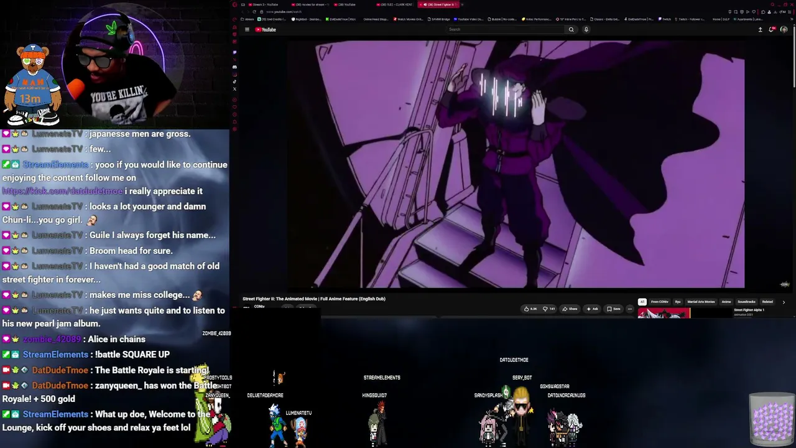This screenshot has height=448, width=796.
Task: Filter related videos by 'From CONtv'
Action: point(659,302)
